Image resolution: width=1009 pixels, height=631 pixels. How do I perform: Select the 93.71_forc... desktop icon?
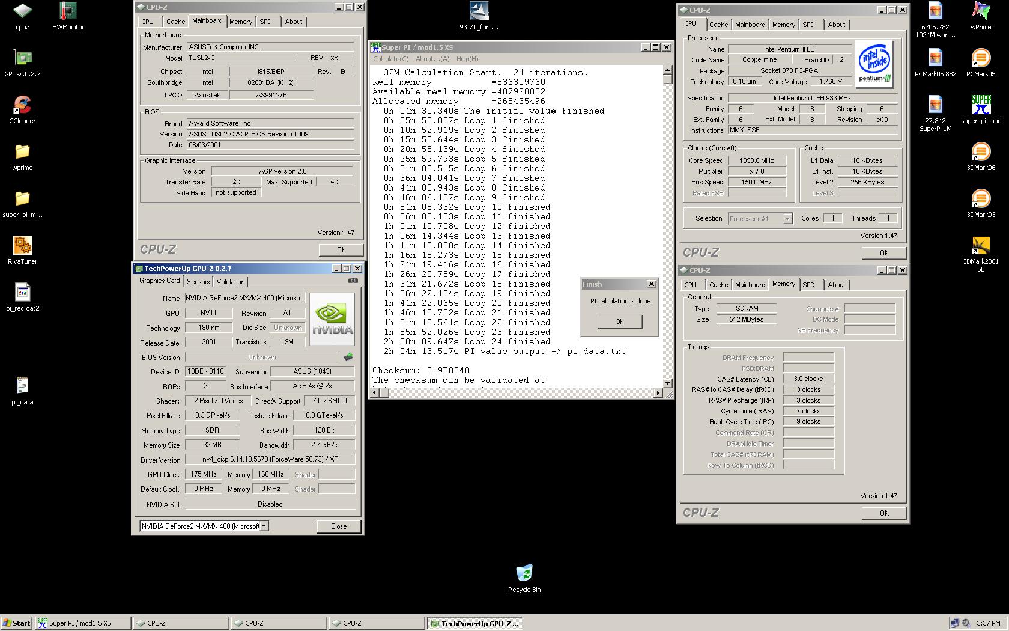(479, 16)
